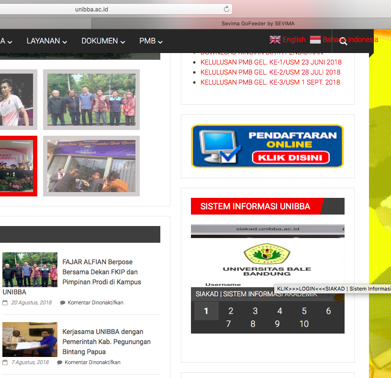This screenshot has height=378, width=391.
Task: Click the calendar icon next to 20 Agustus, 2018
Action: (x=5, y=303)
